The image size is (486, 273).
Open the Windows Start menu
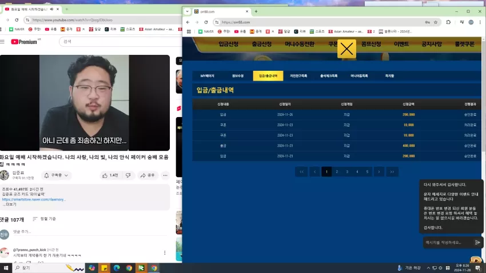6,268
